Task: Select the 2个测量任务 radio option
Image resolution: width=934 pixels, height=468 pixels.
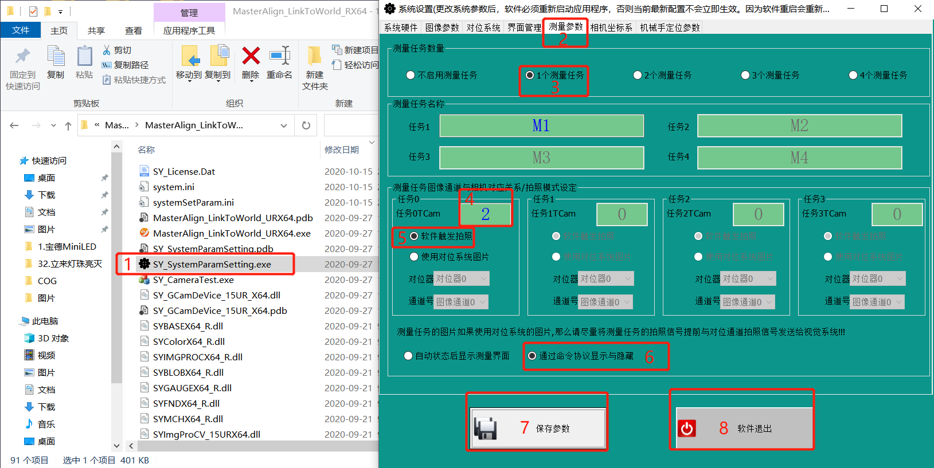Action: 637,75
